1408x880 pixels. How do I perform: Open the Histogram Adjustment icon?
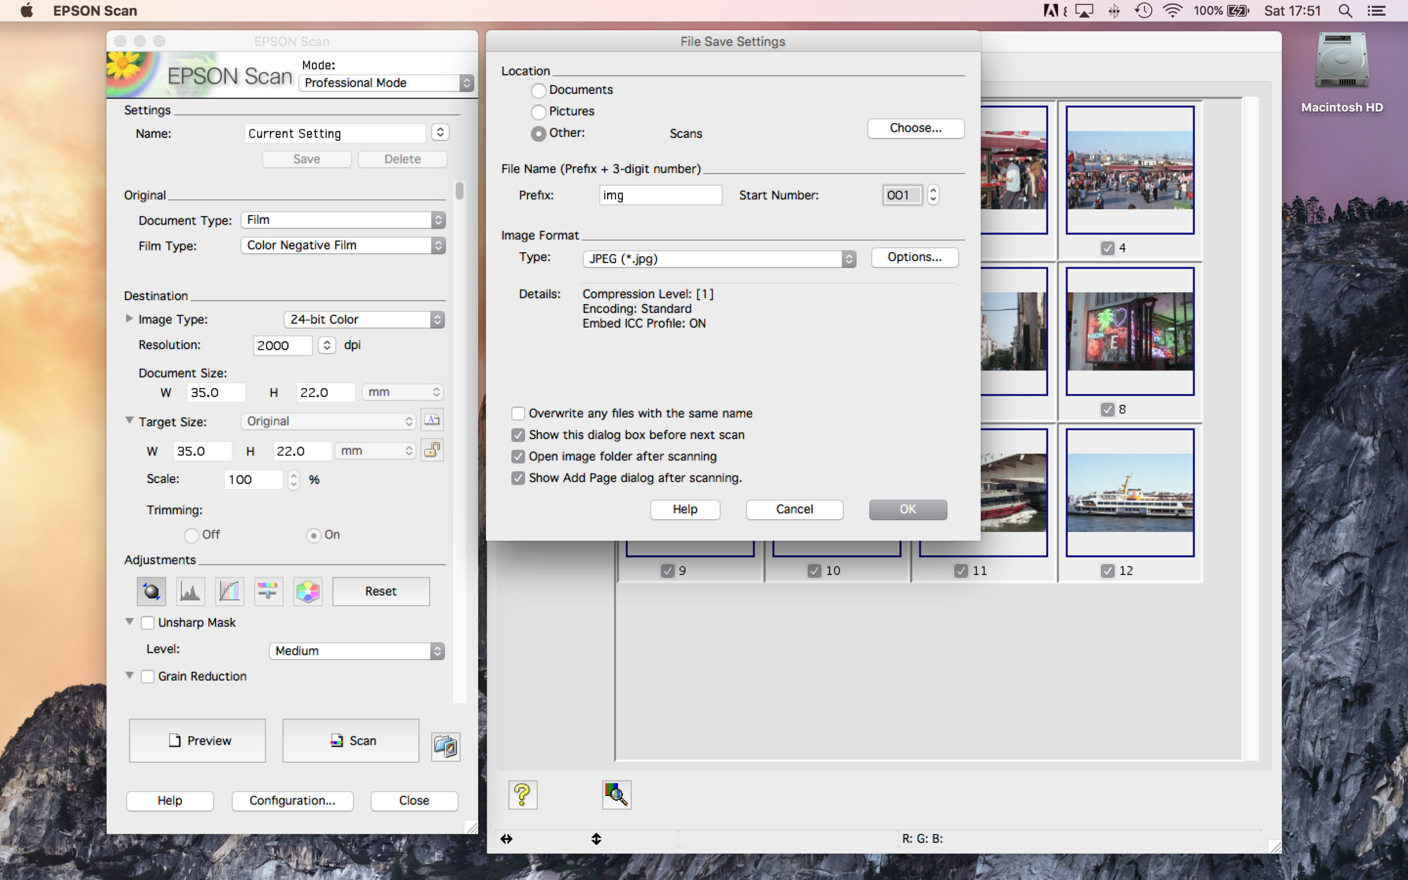[190, 591]
